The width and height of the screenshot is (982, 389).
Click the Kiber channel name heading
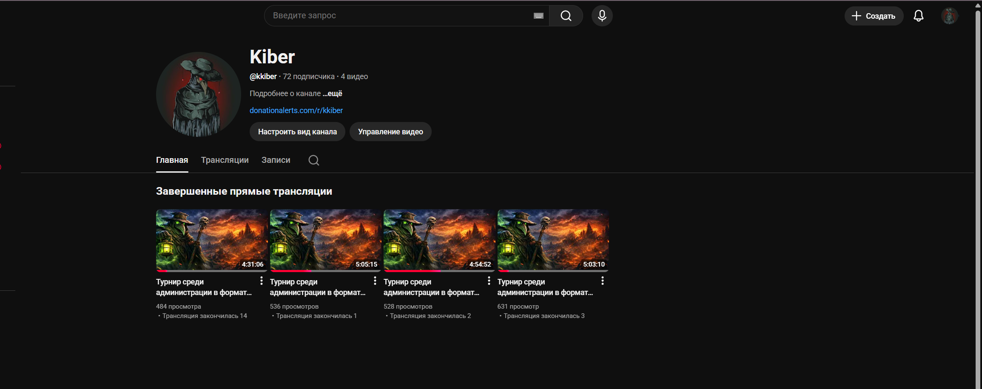click(272, 57)
